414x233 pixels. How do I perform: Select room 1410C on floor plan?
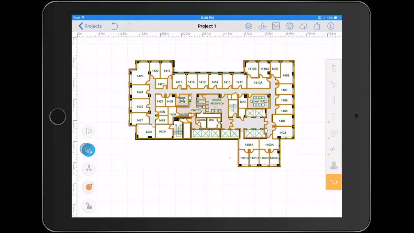(x=265, y=69)
